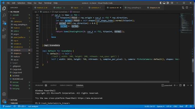195x109 pixels.
Task: Close the terminal panel
Action: pyautogui.click(x=191, y=85)
